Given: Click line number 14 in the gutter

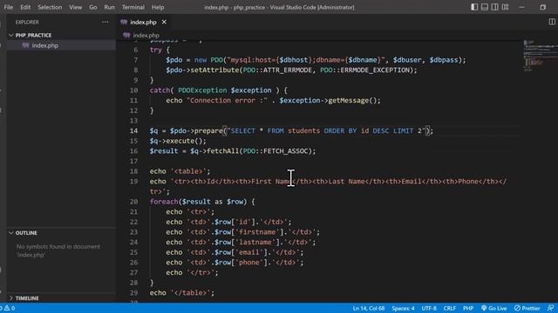Looking at the screenshot, I should (133, 130).
